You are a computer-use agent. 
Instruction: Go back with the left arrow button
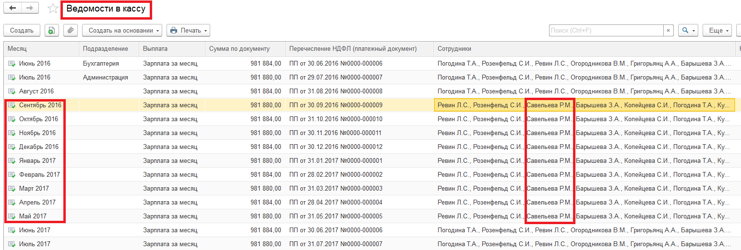[x=12, y=8]
